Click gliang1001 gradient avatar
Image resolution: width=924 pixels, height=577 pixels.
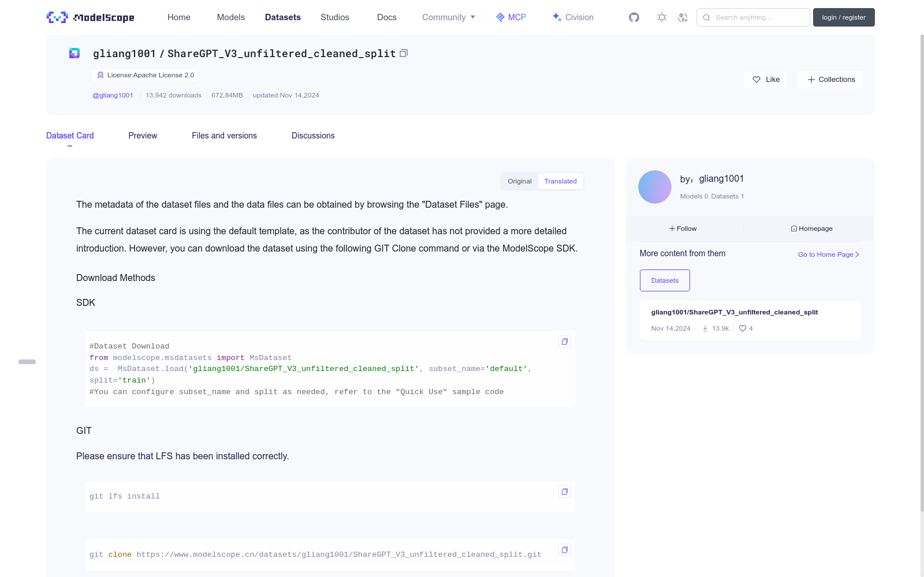click(x=655, y=187)
